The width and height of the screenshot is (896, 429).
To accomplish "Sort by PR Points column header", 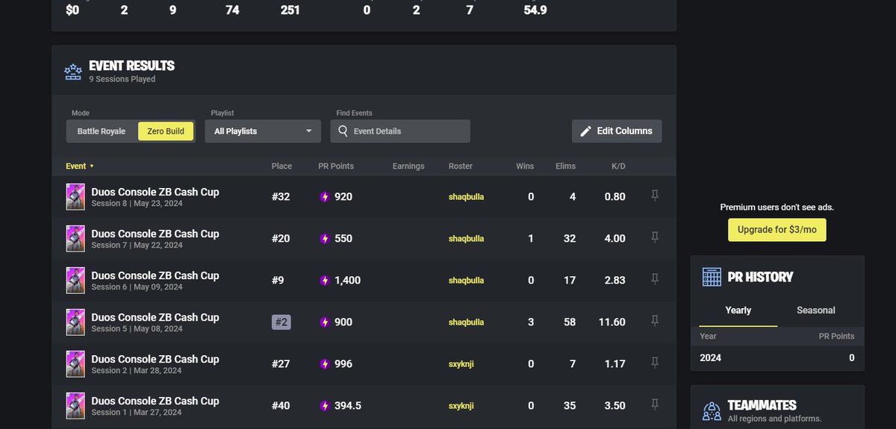I will pyautogui.click(x=336, y=166).
